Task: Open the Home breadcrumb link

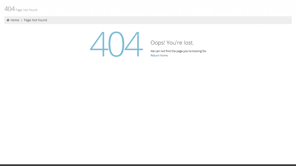Action: (x=15, y=20)
